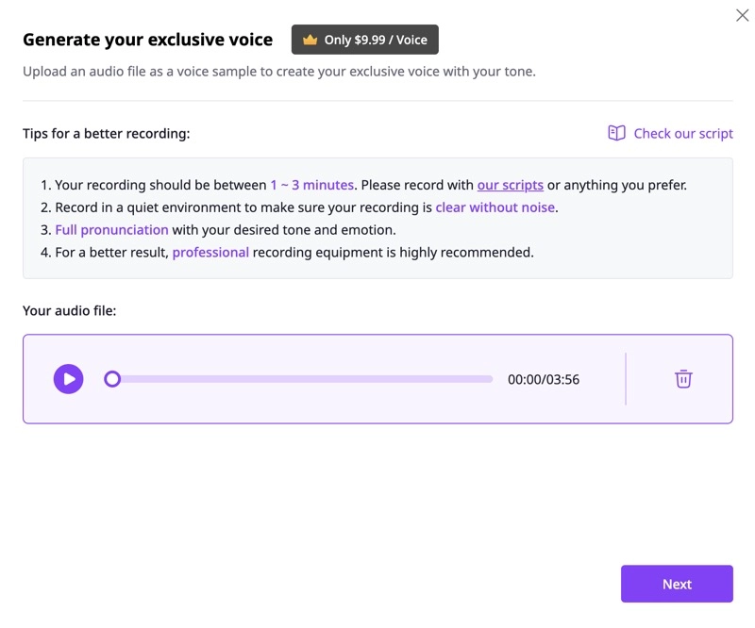Click the 00:00/03:56 time display
The width and height of the screenshot is (755, 628).
click(x=544, y=380)
